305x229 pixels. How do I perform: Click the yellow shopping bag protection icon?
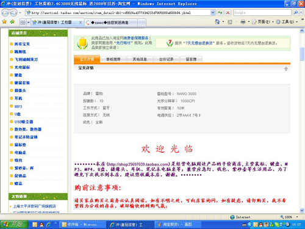[82, 43]
